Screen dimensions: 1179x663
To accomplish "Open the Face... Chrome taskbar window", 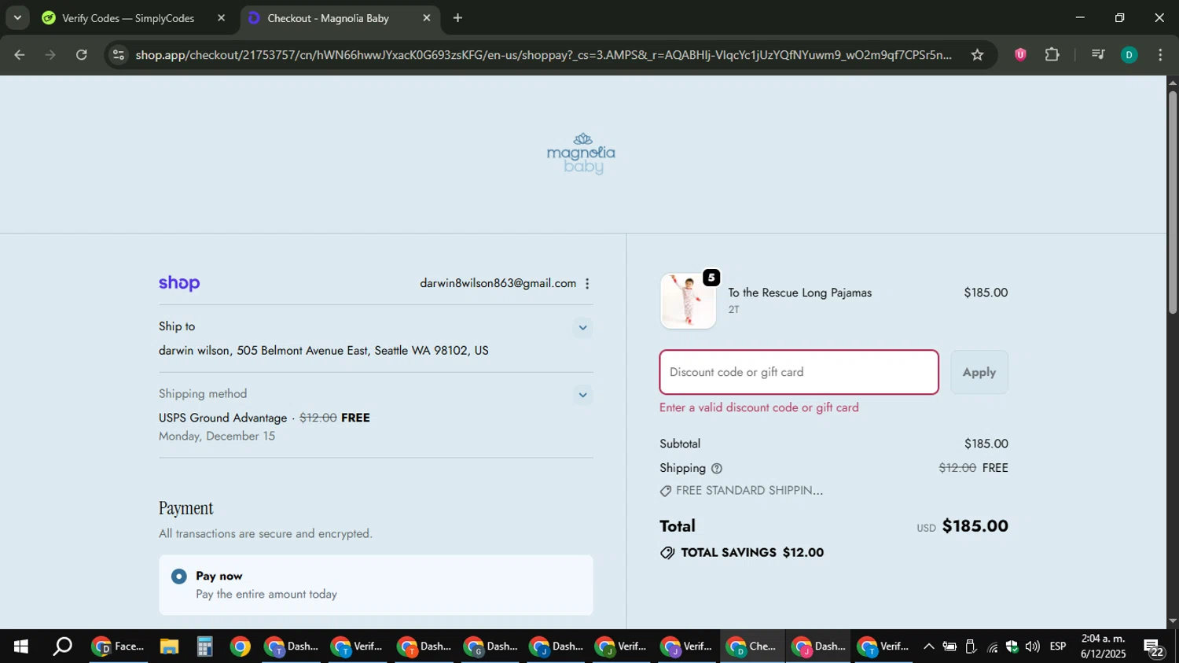I will (x=118, y=646).
